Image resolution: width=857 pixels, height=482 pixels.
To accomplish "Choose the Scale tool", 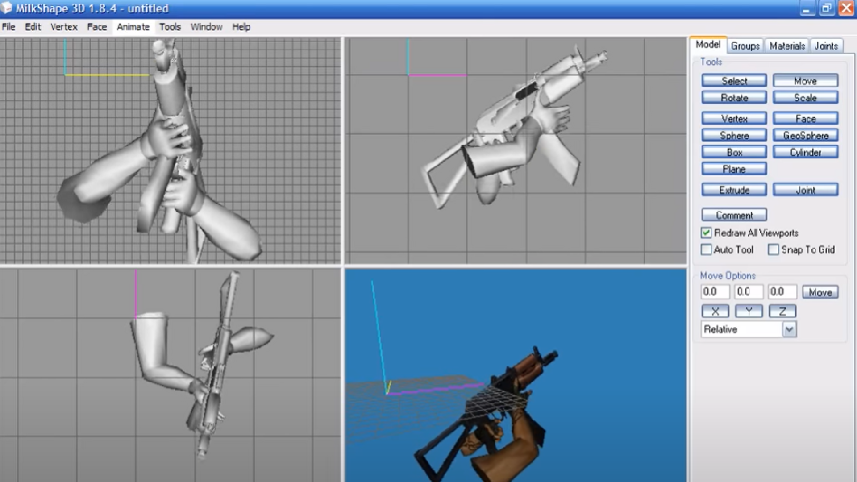I will point(805,98).
